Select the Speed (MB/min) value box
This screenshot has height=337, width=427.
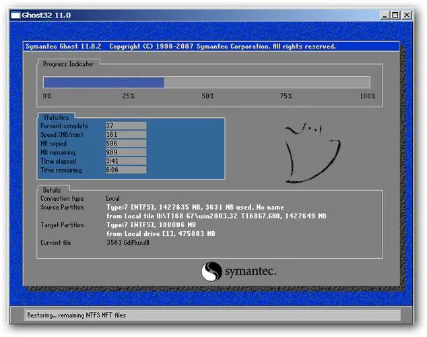tap(126, 135)
